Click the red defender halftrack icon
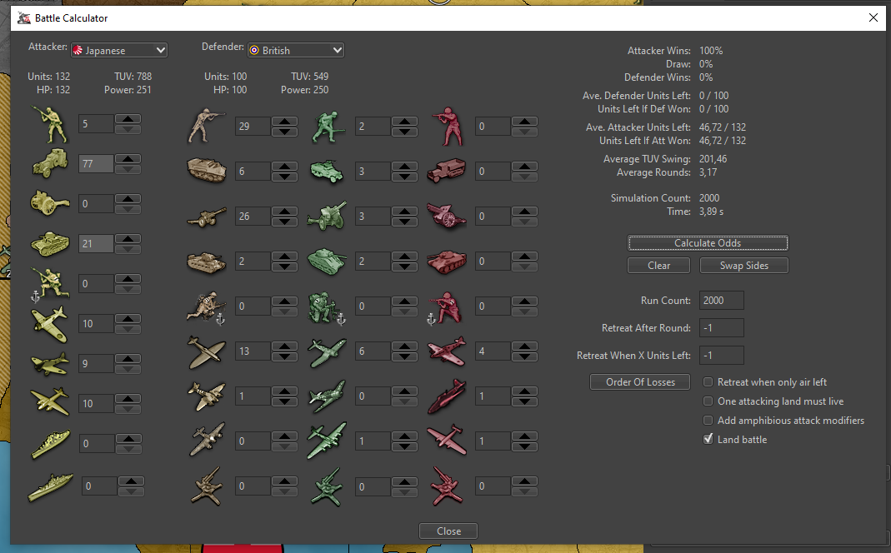891x553 pixels. [448, 171]
